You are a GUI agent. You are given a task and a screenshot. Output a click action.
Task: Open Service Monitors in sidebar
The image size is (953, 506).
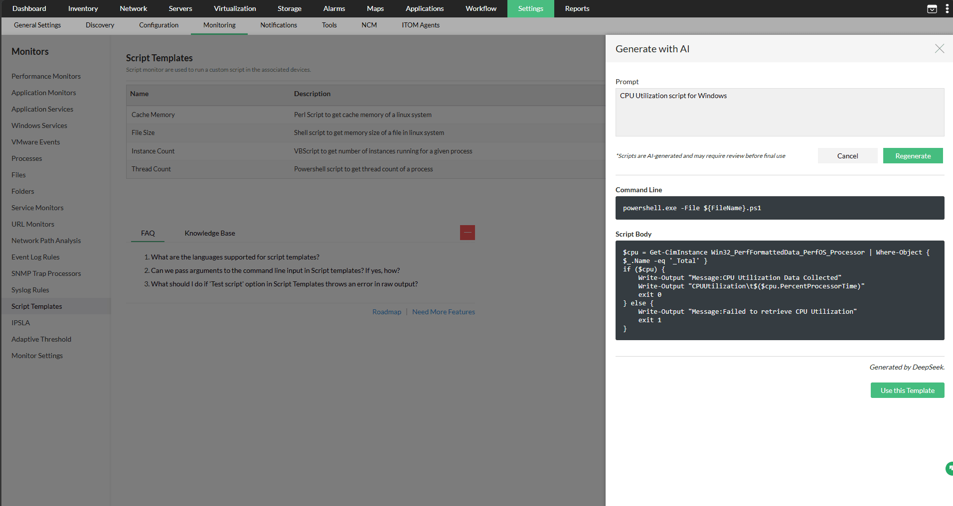tap(37, 208)
